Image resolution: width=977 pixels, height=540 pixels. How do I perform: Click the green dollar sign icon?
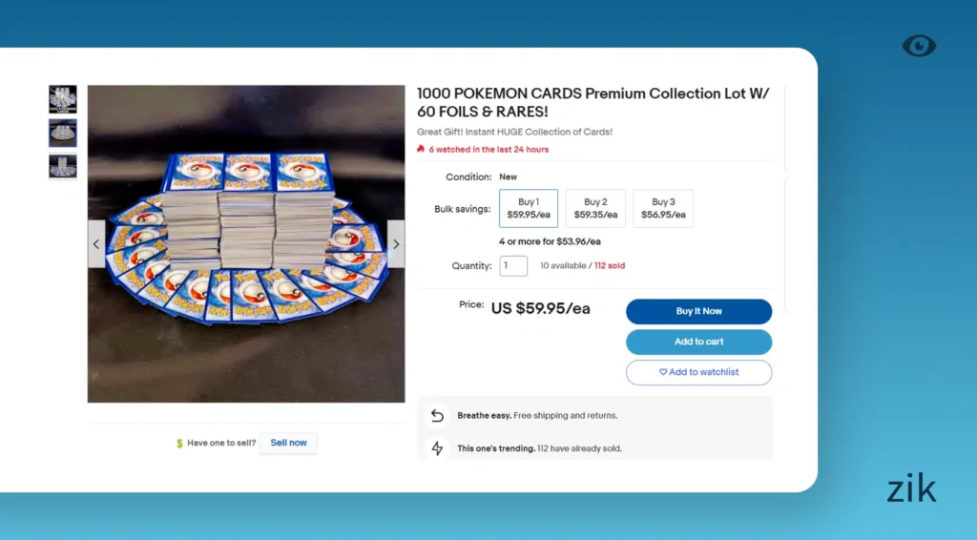click(179, 444)
